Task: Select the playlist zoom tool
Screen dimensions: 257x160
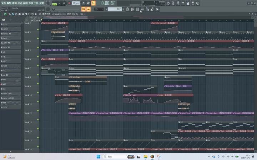Action: pos(32,14)
